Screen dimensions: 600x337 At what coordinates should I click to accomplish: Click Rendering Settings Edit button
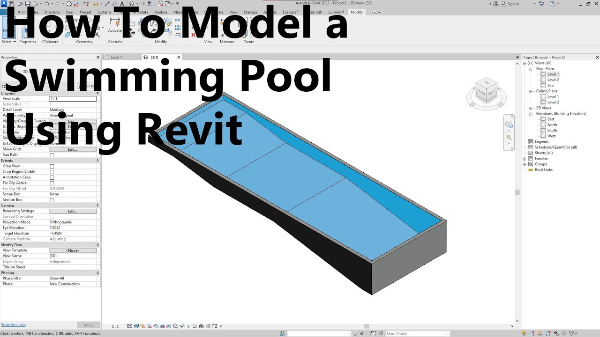73,211
